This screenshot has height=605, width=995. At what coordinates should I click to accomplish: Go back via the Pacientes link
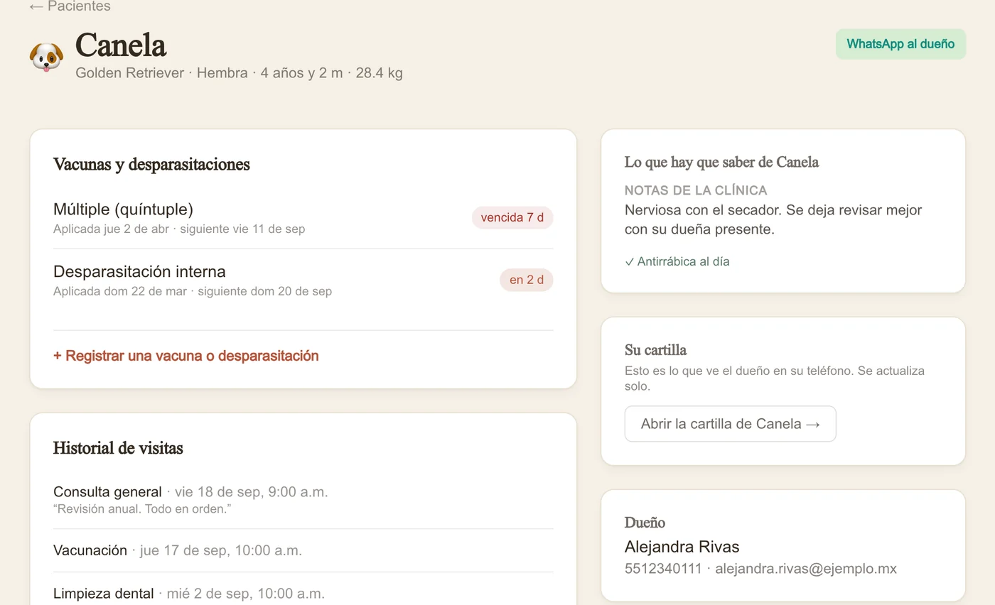pyautogui.click(x=70, y=6)
